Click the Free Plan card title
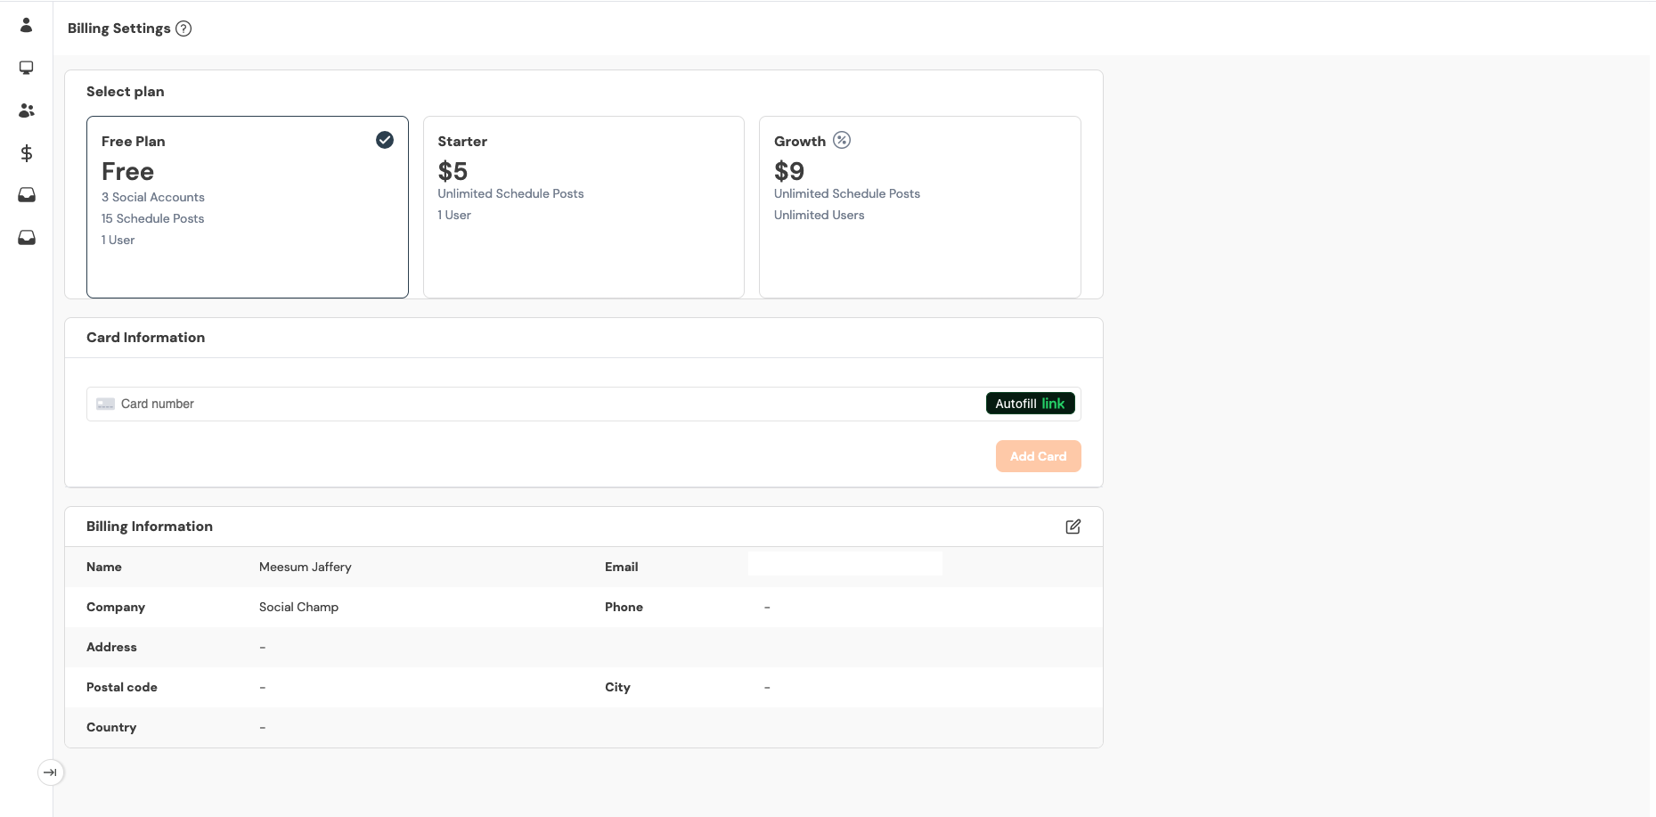 (133, 142)
